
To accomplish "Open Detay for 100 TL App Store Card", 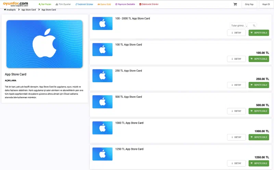I will [x=236, y=59].
